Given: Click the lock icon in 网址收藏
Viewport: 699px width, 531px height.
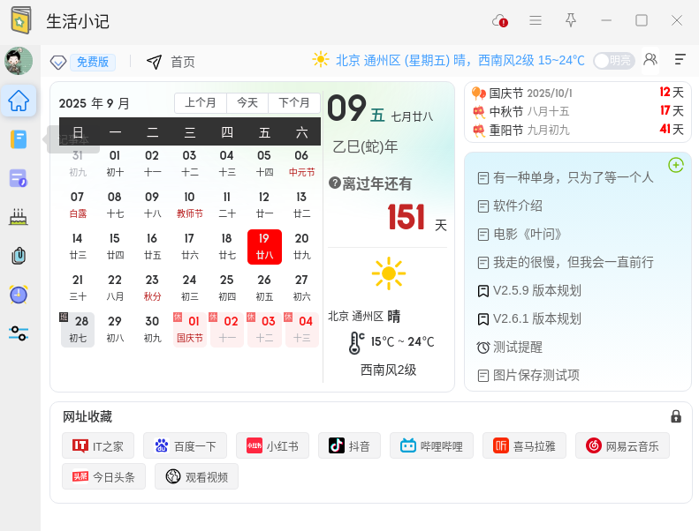Looking at the screenshot, I should (x=676, y=416).
